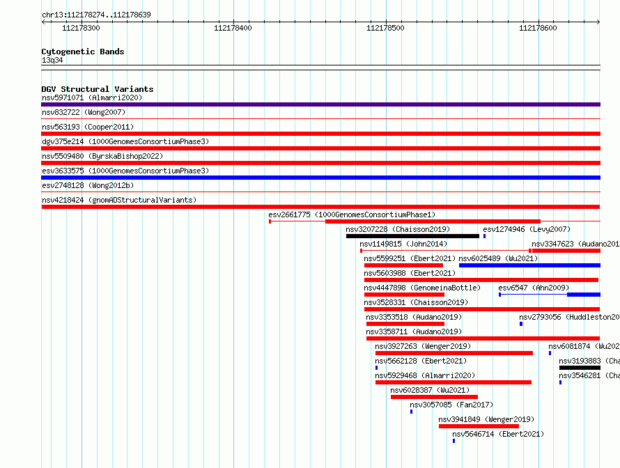The image size is (620, 468).
Task: Click nsv2793056 (Huddleston) label
Action: [569, 317]
